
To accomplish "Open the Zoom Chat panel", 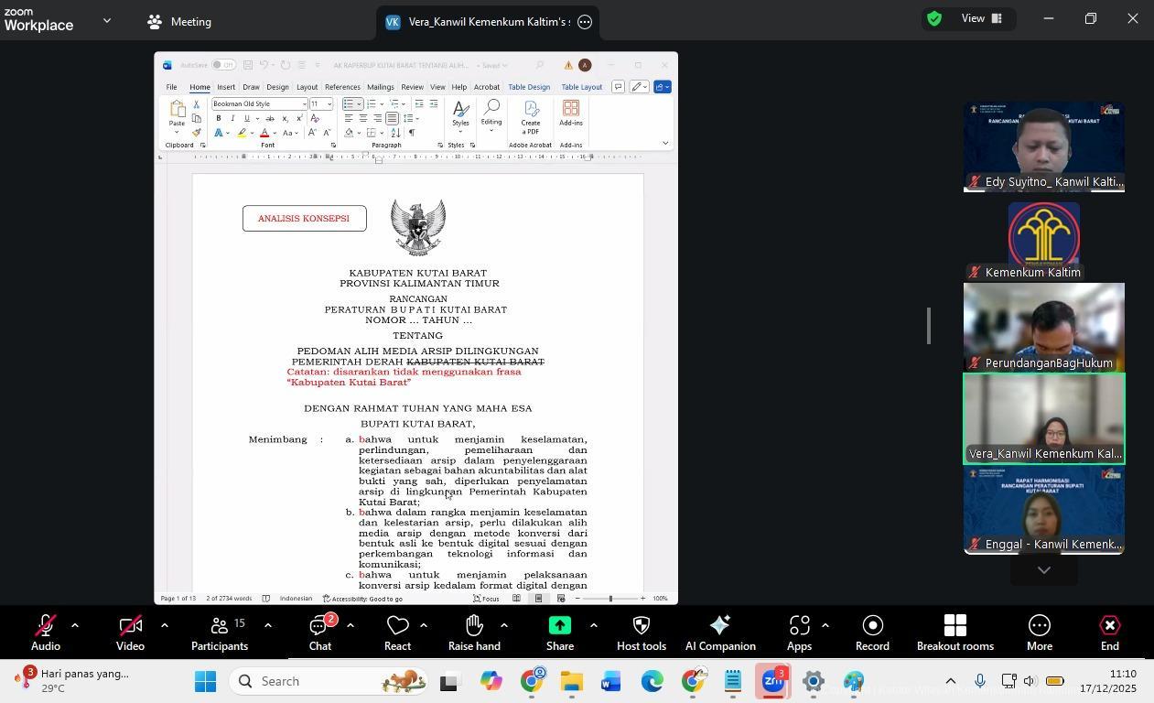I will [x=319, y=632].
